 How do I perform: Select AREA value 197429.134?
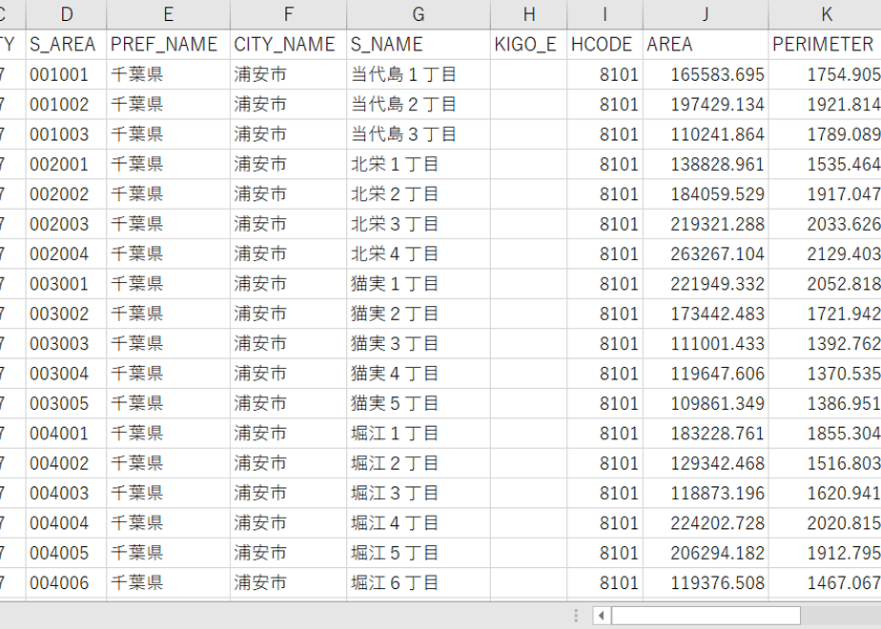(706, 104)
